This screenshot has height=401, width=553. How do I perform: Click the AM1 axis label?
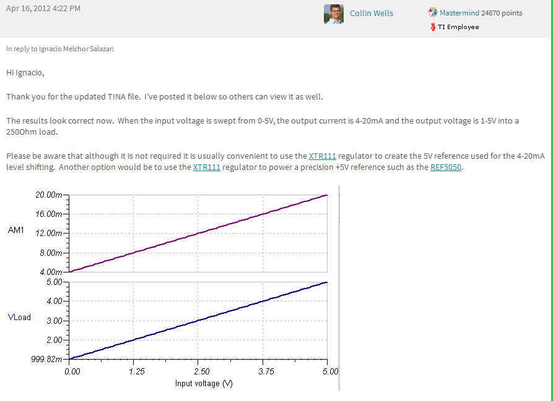(x=16, y=230)
